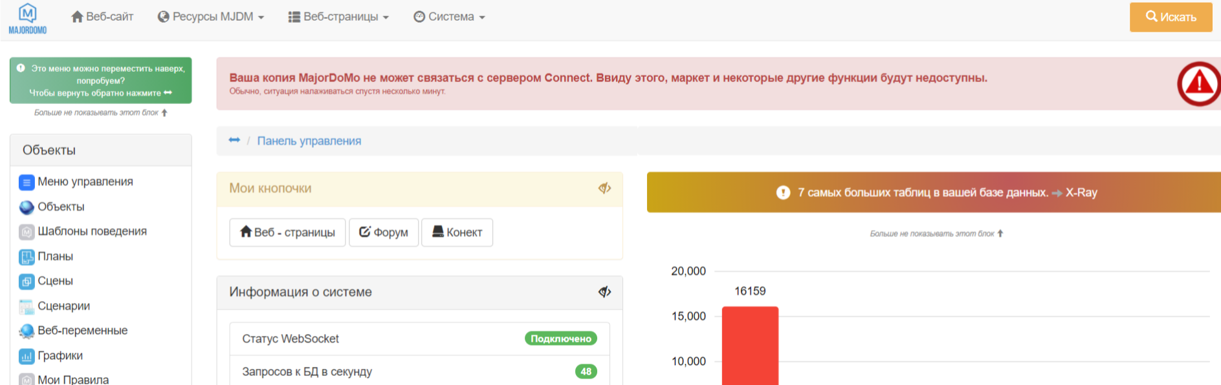Click the Веб - страницы button
The image size is (1221, 385).
click(287, 233)
